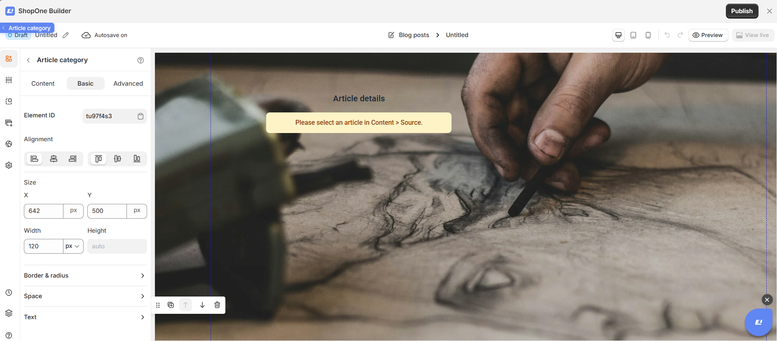Viewport: 777px width, 341px height.
Task: Expand the Border & radius section
Action: pyautogui.click(x=85, y=276)
